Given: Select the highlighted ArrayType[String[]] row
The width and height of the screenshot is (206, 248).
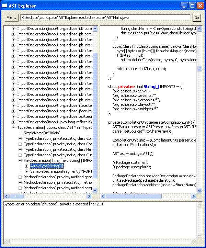Looking at the screenshot, I should coord(47,166).
